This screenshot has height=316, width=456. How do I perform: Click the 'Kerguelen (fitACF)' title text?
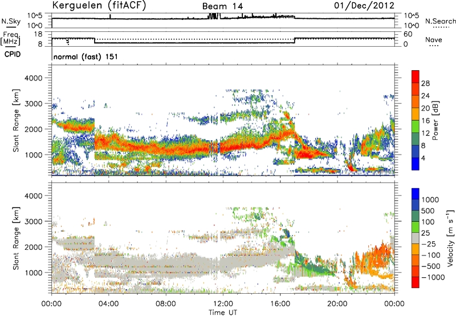point(99,5)
